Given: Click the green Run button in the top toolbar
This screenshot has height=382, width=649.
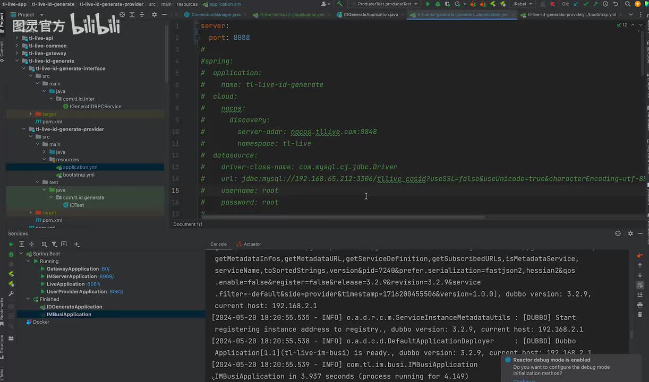Looking at the screenshot, I should [x=428, y=4].
